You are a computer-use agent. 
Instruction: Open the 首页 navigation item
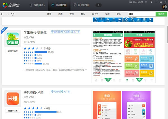[49, 14]
